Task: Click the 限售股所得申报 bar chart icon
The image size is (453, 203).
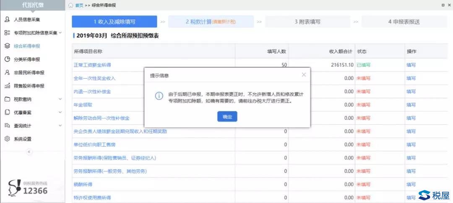Action: tap(7, 86)
